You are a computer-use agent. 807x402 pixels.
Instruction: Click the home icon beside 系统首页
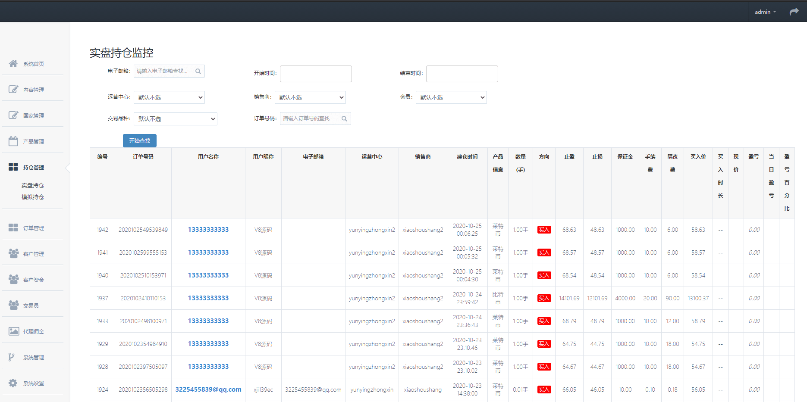[13, 64]
